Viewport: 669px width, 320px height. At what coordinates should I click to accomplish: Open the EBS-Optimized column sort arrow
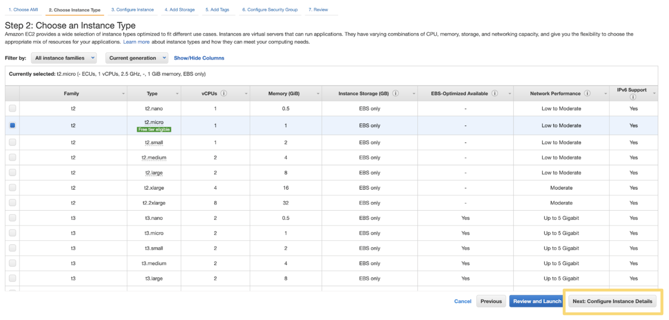pyautogui.click(x=510, y=94)
